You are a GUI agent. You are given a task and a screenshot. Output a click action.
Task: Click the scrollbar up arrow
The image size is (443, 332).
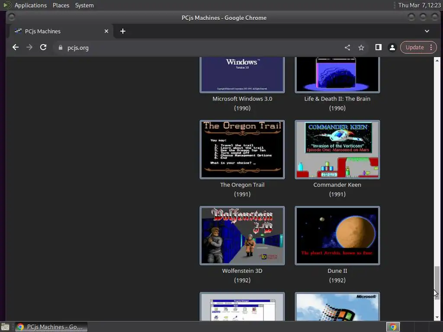coord(437,60)
